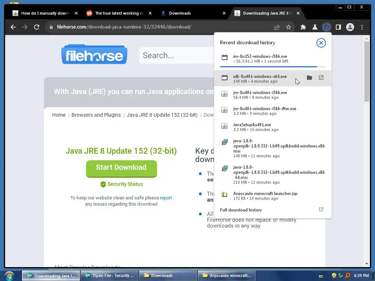This screenshot has height=281, width=375.
Task: Open the Extensions puzzle icon
Action: pyautogui.click(x=303, y=27)
